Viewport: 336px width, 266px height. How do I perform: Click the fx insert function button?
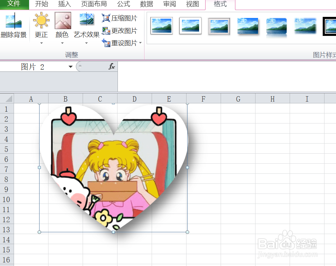pyautogui.click(x=112, y=66)
